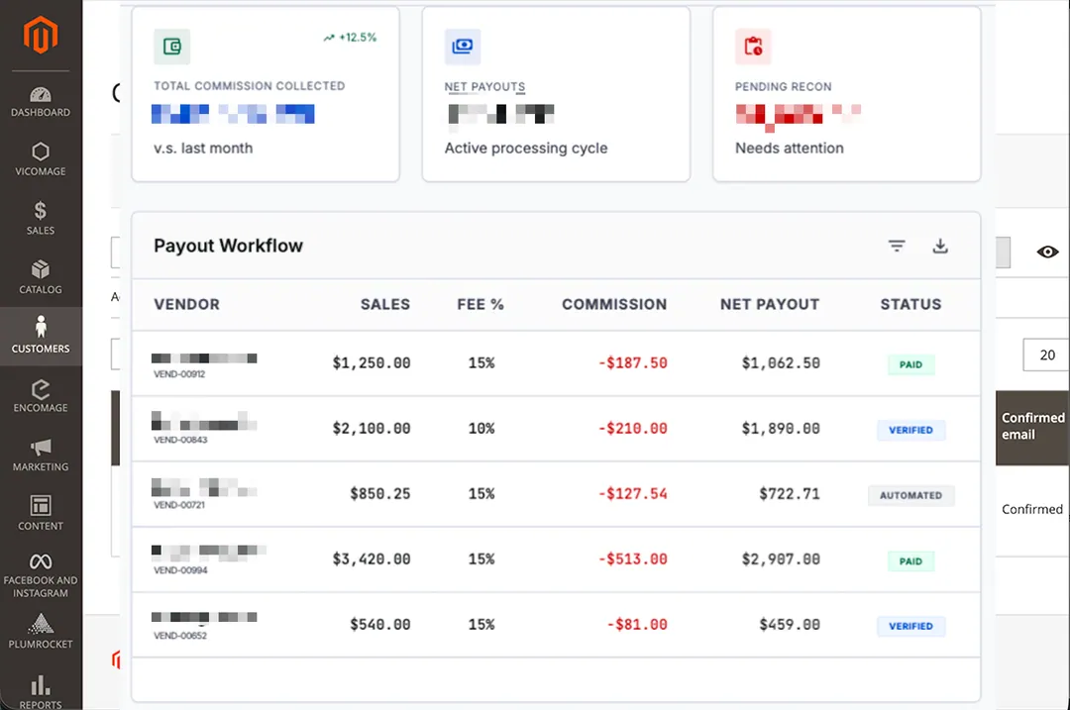The width and height of the screenshot is (1070, 710).
Task: Open the Catalog sidebar menu
Action: 41,277
